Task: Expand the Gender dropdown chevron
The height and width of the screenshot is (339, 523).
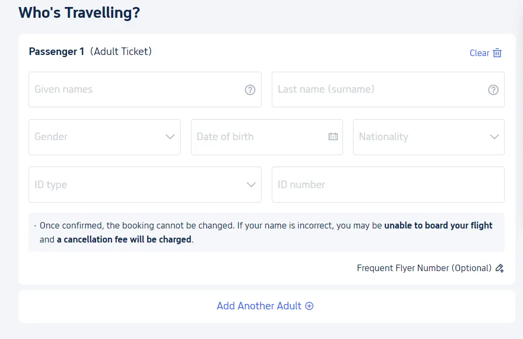Action: tap(170, 137)
